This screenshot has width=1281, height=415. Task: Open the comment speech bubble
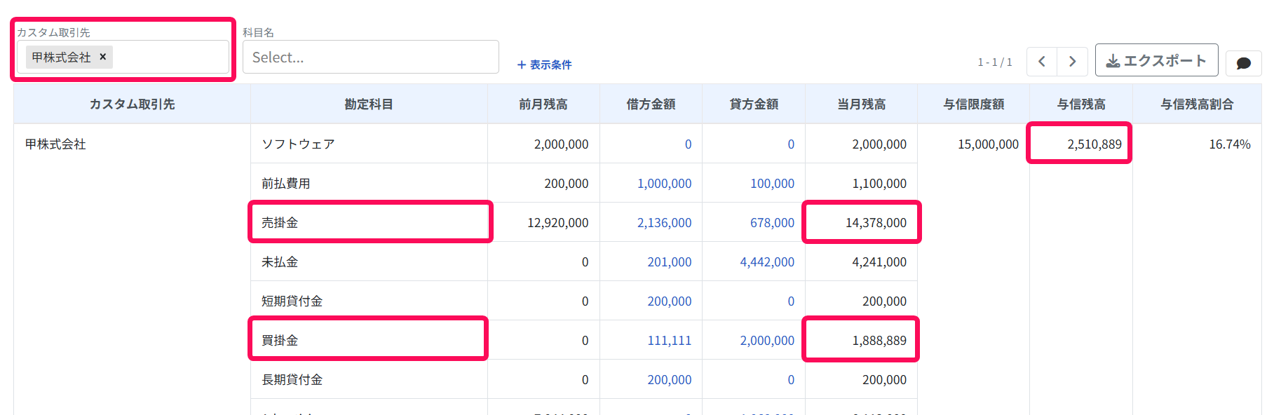pos(1244,63)
